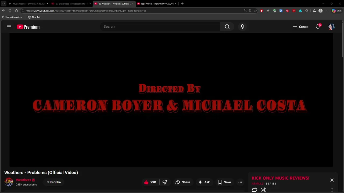This screenshot has height=193, width=344.
Task: Go back to previous page
Action: (3, 11)
